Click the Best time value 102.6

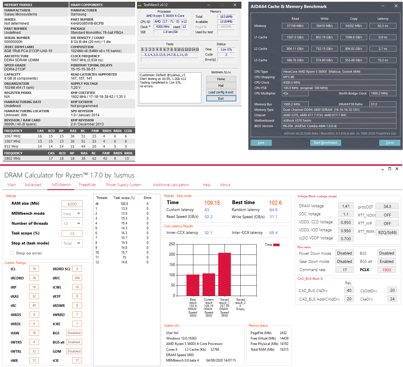276,203
